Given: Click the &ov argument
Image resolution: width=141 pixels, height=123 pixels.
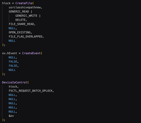Looking at the screenshot, I should [x=11, y=116].
